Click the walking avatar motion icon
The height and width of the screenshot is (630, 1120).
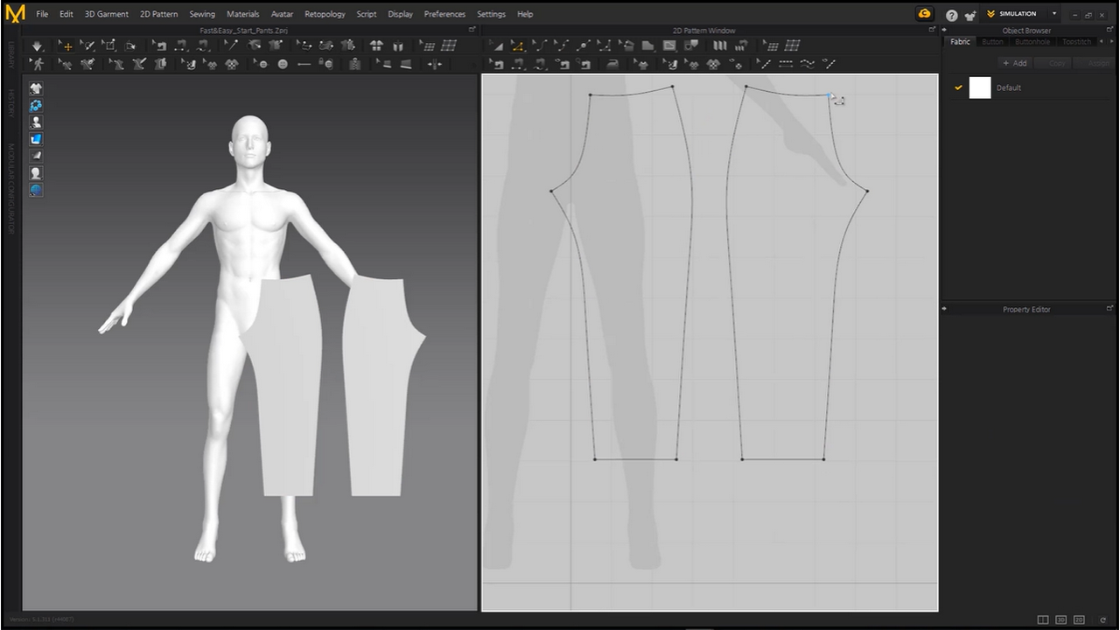38,64
